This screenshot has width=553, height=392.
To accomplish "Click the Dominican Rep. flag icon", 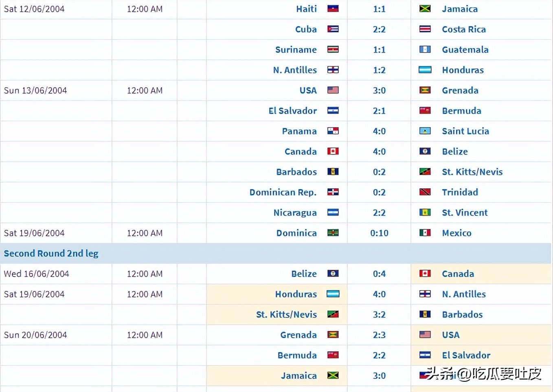I will pyautogui.click(x=333, y=192).
